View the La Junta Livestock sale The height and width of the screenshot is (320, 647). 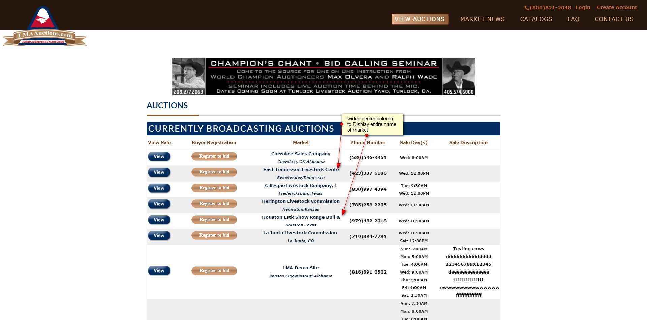point(159,236)
